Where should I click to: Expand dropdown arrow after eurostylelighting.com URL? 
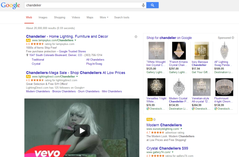181,129
